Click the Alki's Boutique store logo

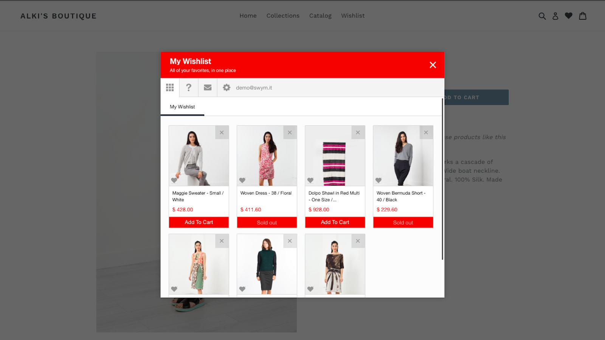59,16
